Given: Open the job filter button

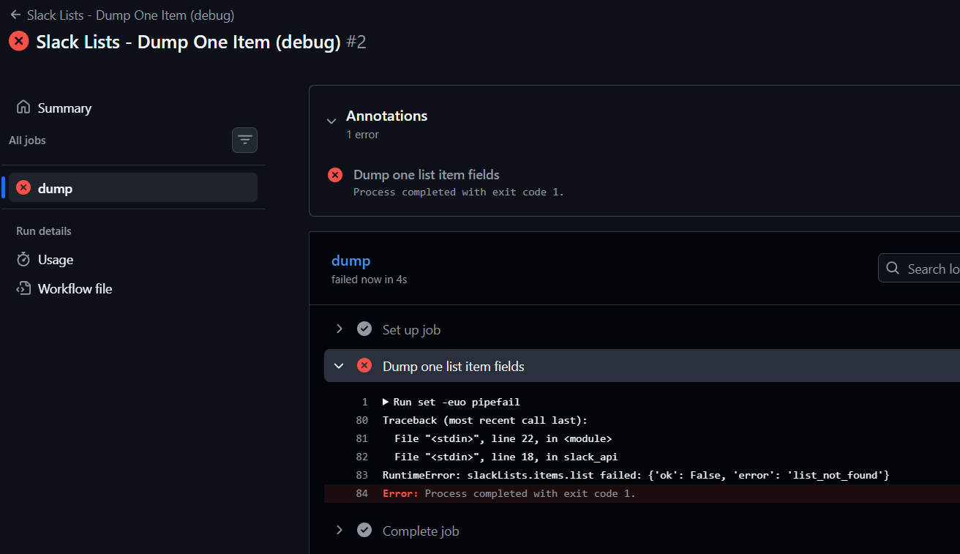Looking at the screenshot, I should pyautogui.click(x=244, y=140).
